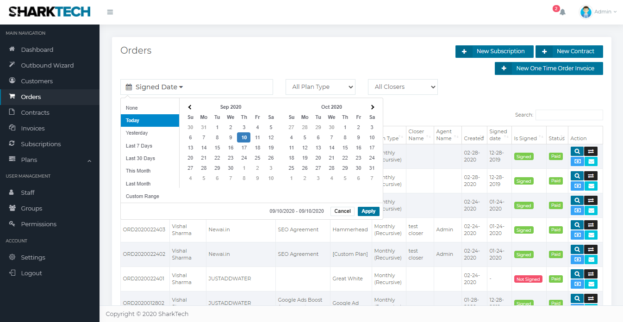Open the All Plan Type dropdown
This screenshot has width=623, height=322.
320,87
